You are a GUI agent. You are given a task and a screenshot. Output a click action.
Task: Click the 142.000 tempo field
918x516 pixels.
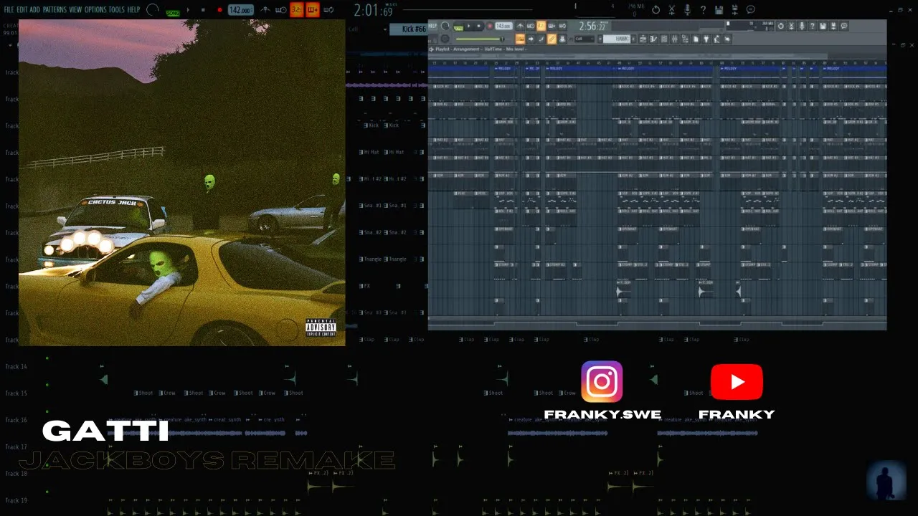(241, 10)
